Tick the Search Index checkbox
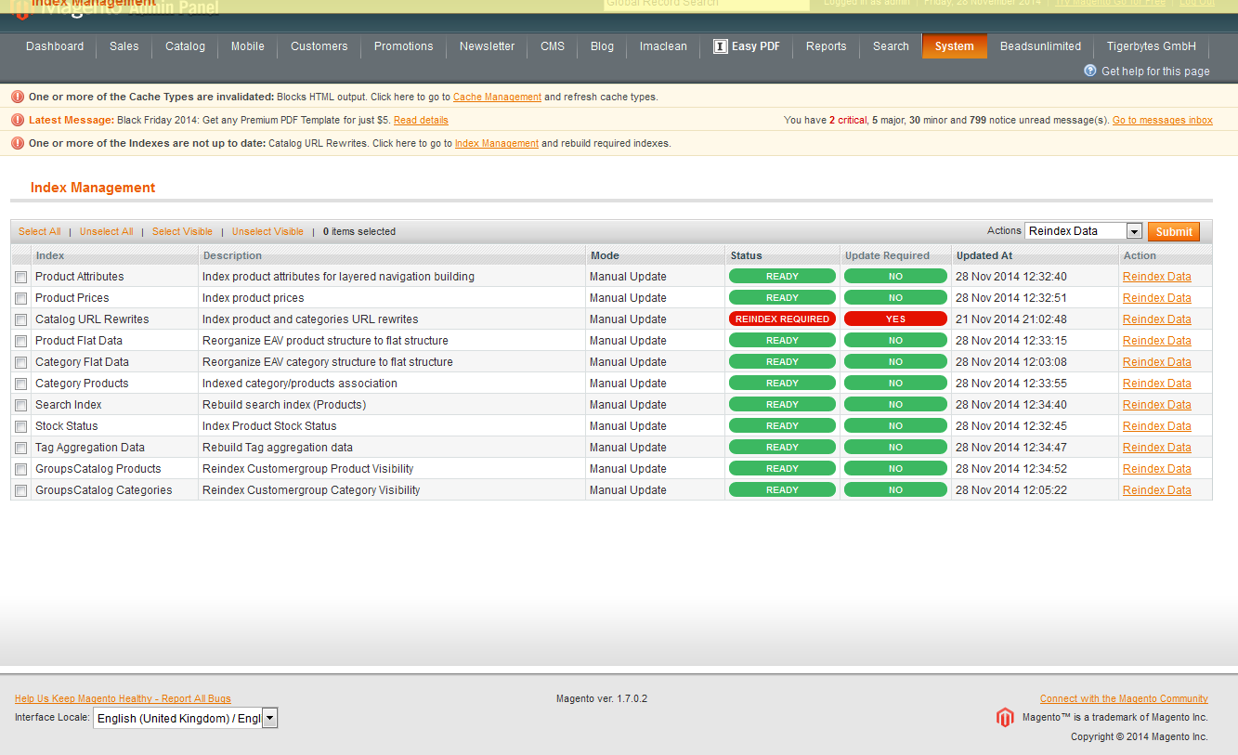The height and width of the screenshot is (755, 1238). click(20, 405)
